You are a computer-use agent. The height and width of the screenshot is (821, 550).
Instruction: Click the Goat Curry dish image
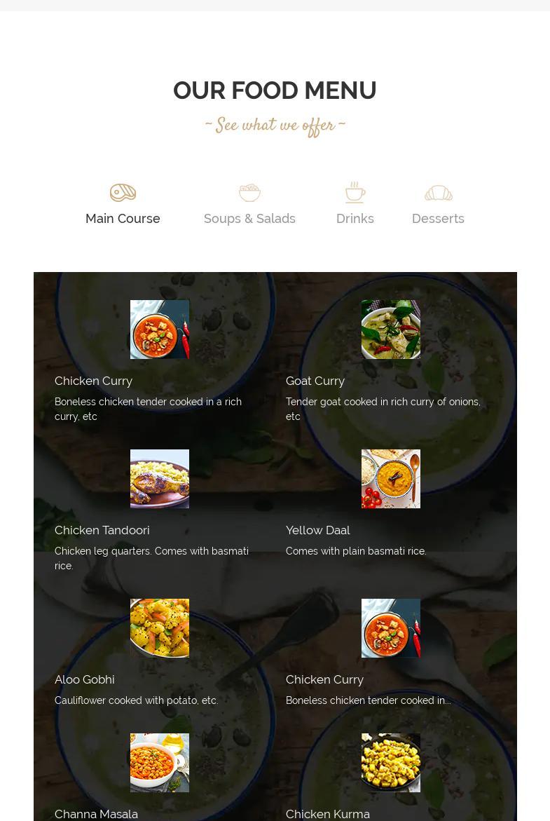coord(391,330)
